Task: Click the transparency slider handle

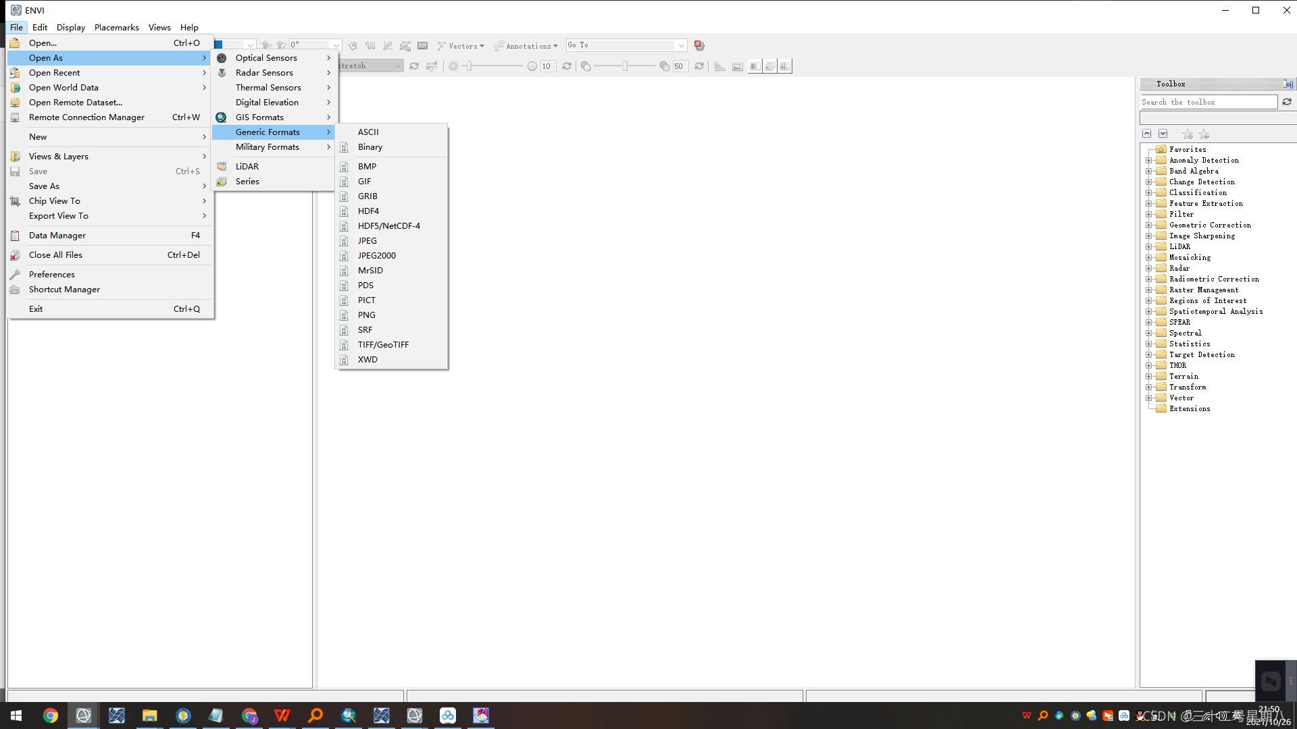Action: pyautogui.click(x=626, y=66)
